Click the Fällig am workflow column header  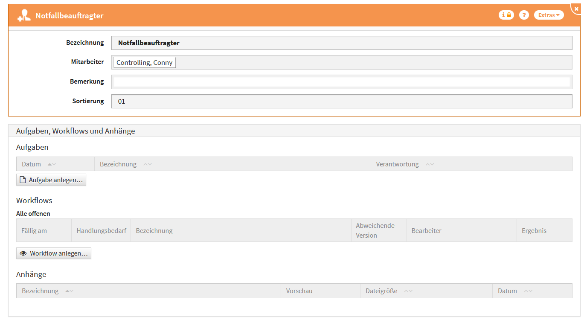point(34,231)
